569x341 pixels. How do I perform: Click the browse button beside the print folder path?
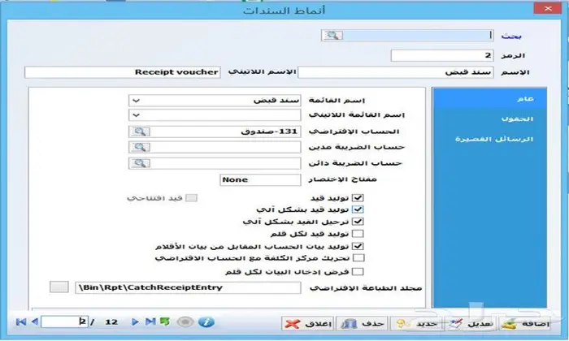(59, 287)
